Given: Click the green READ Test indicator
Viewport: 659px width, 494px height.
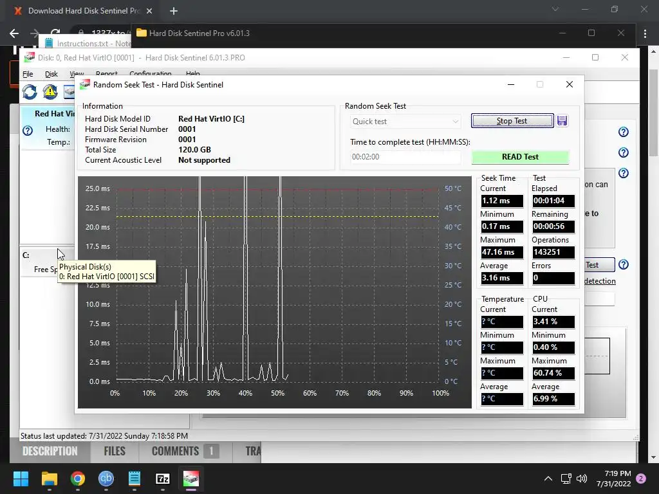Looking at the screenshot, I should point(520,157).
